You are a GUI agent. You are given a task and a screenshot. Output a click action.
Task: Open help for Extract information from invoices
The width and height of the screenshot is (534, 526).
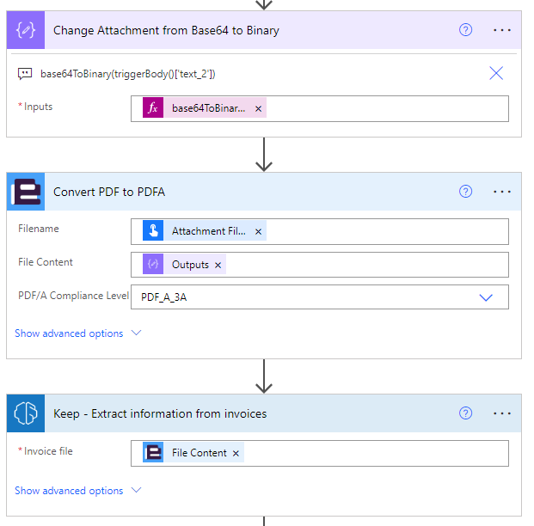[465, 413]
